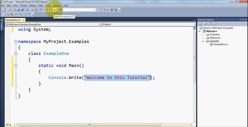248x127 pixels.
Task: Click the New Project toolbar icon
Action: [4, 10]
